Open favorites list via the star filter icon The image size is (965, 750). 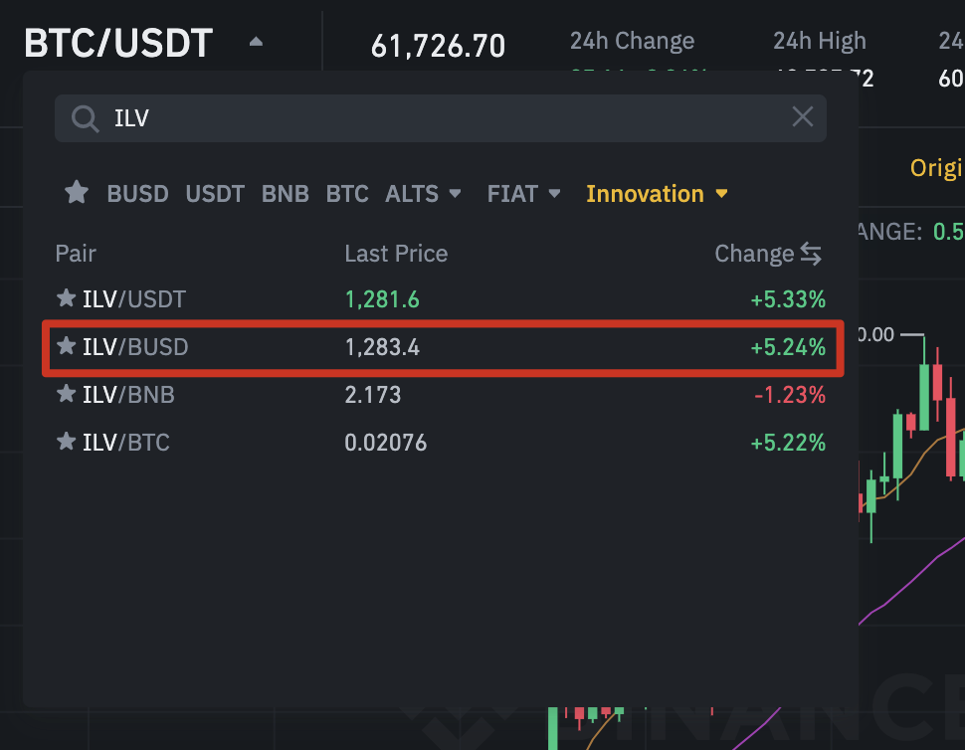[76, 193]
